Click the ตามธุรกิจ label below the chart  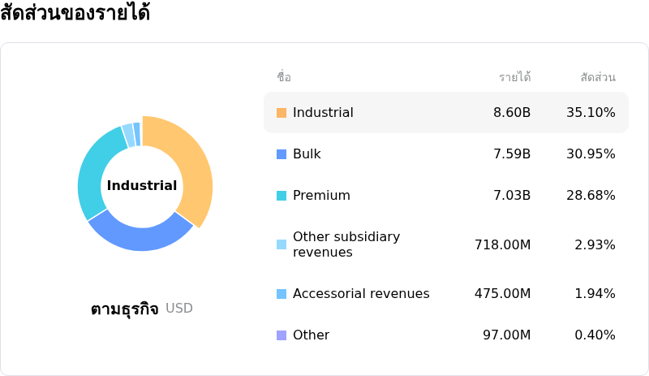pos(124,309)
